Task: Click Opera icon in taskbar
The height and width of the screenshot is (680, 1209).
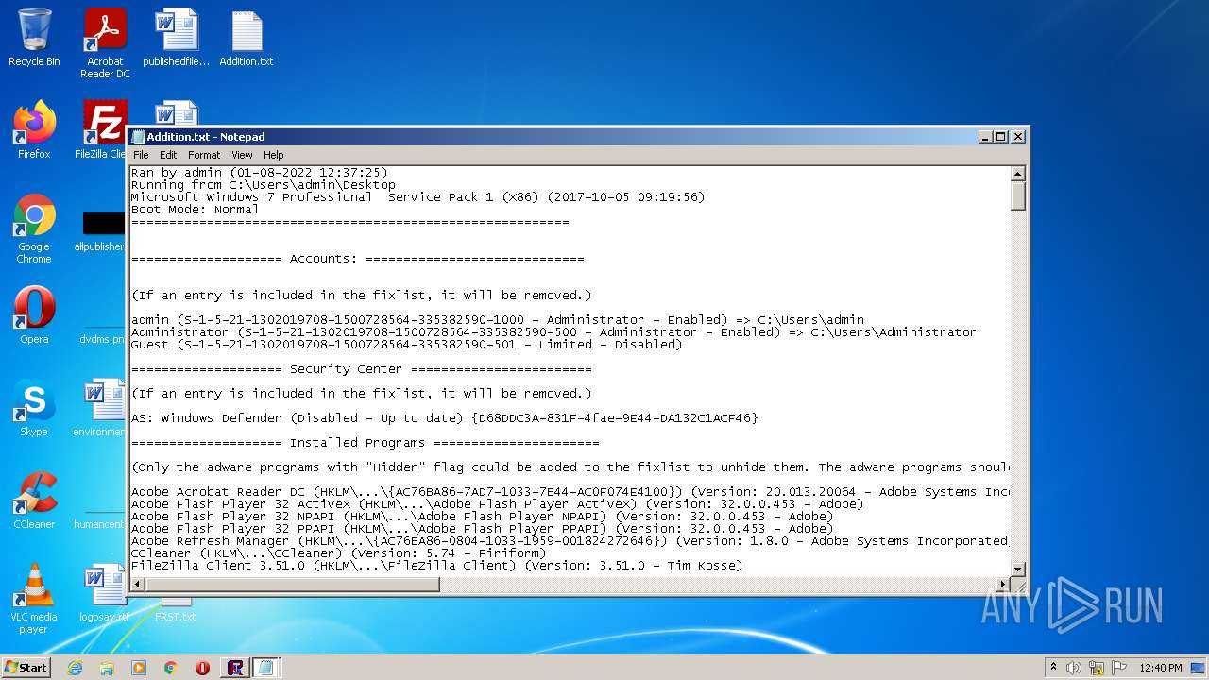Action: [x=202, y=667]
